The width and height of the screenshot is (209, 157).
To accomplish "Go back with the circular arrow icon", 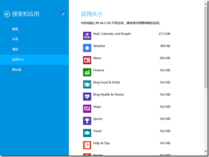I will 7,14.
